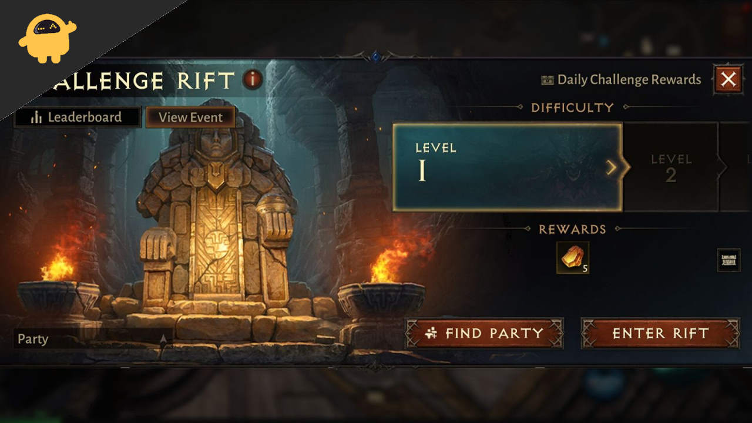This screenshot has height=423, width=752.
Task: Open the Leaderboard button
Action: (x=78, y=117)
